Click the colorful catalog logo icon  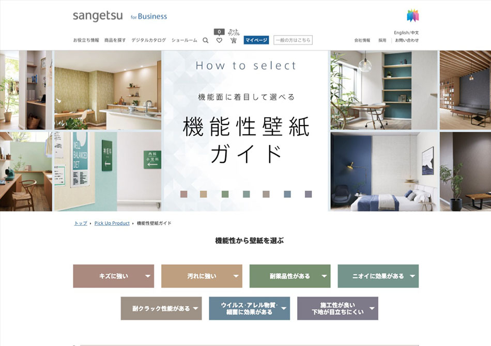coord(413,15)
